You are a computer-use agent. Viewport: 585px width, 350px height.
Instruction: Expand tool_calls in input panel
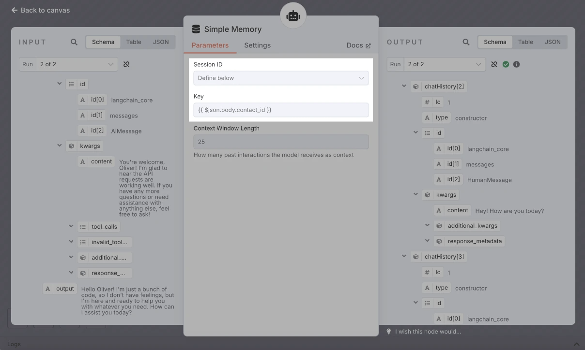(71, 226)
